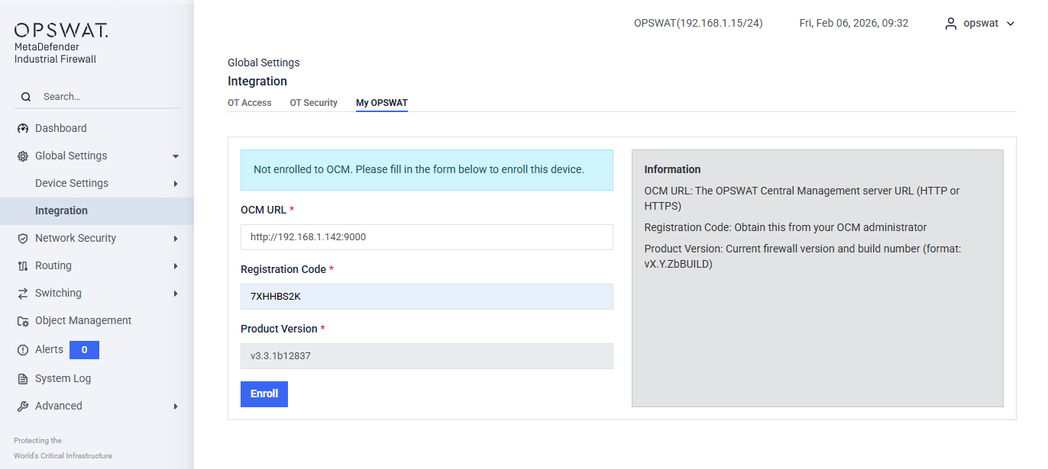Viewport: 1048px width, 469px height.
Task: Click the OCM URL input field
Action: 426,237
